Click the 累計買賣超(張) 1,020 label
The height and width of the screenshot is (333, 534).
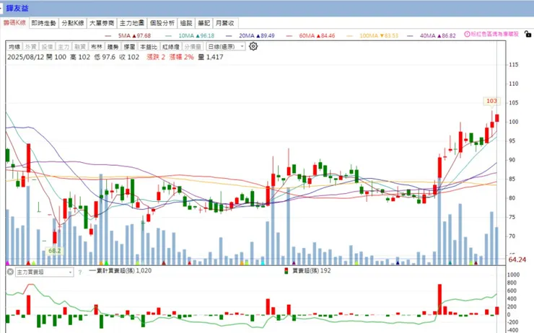pos(124,271)
